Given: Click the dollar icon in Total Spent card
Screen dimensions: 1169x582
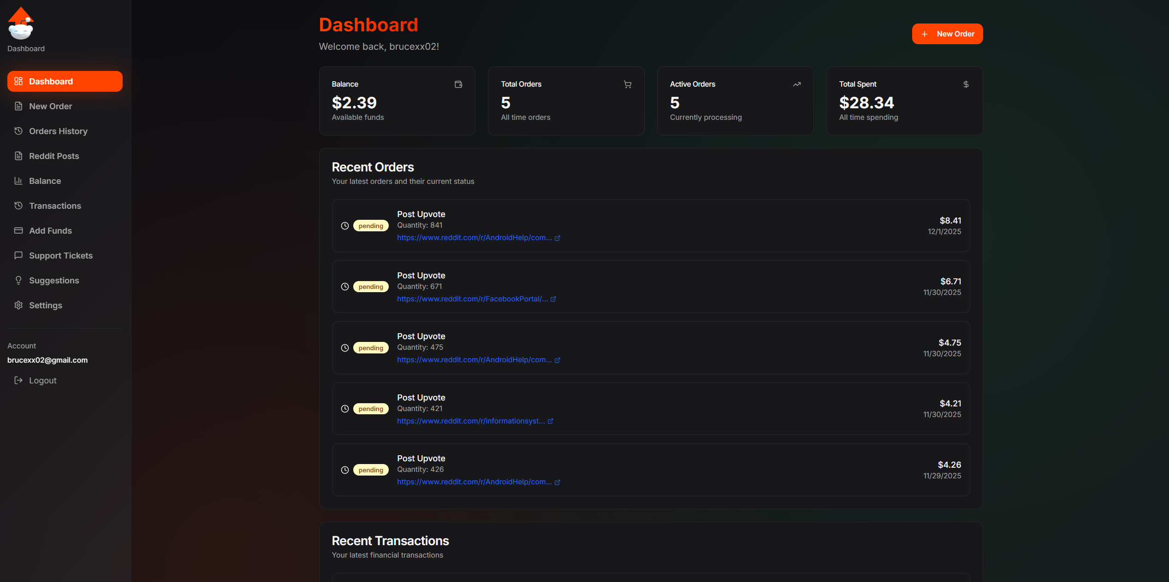Looking at the screenshot, I should click(966, 84).
